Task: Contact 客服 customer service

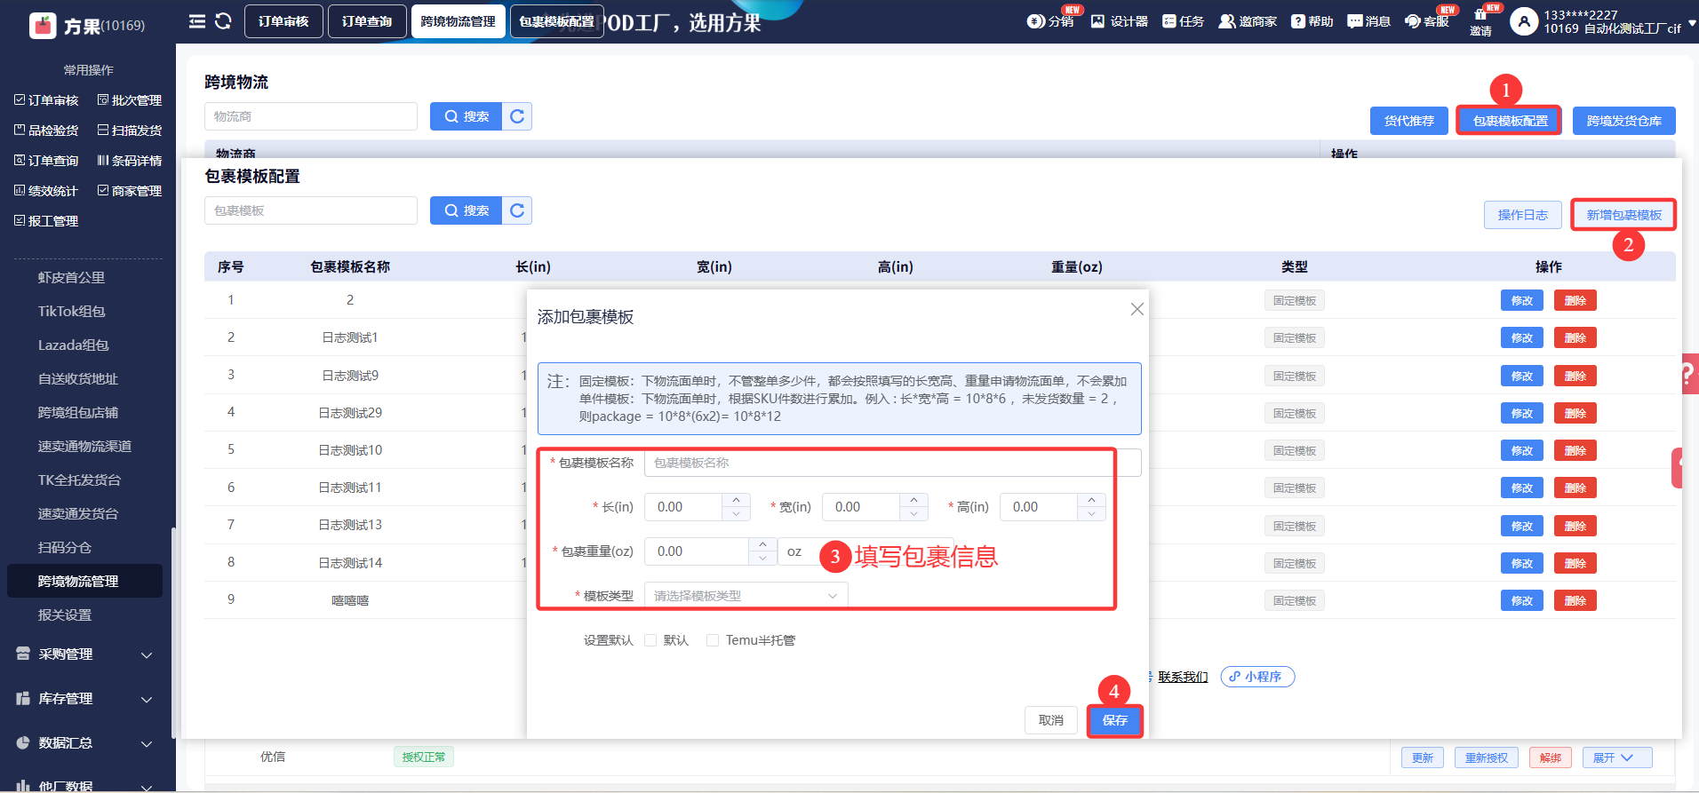Action: click(x=1427, y=21)
